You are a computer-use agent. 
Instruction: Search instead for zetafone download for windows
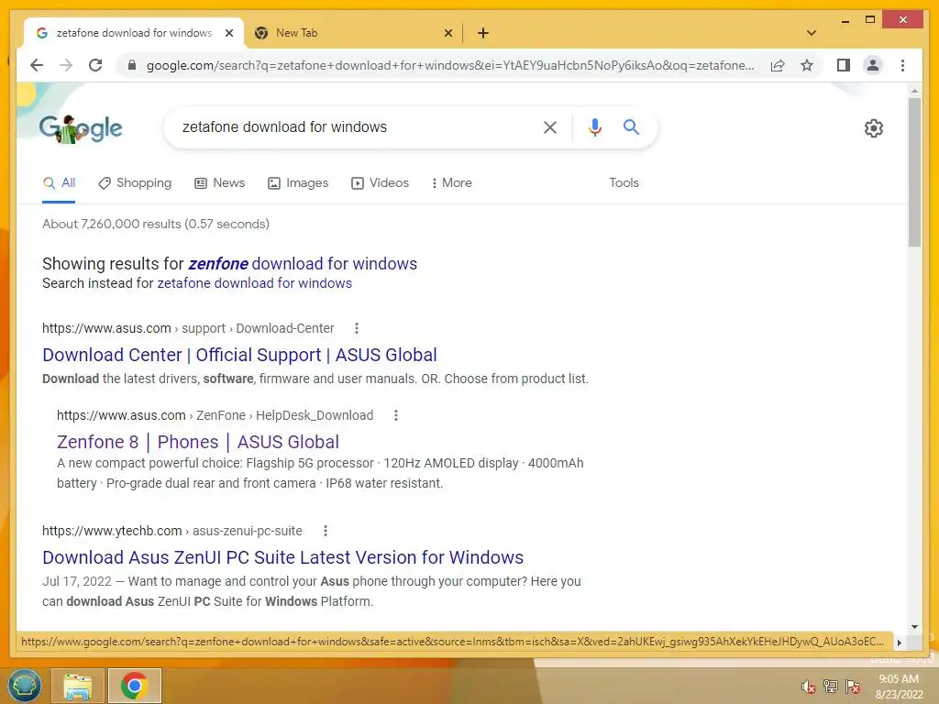(x=255, y=283)
